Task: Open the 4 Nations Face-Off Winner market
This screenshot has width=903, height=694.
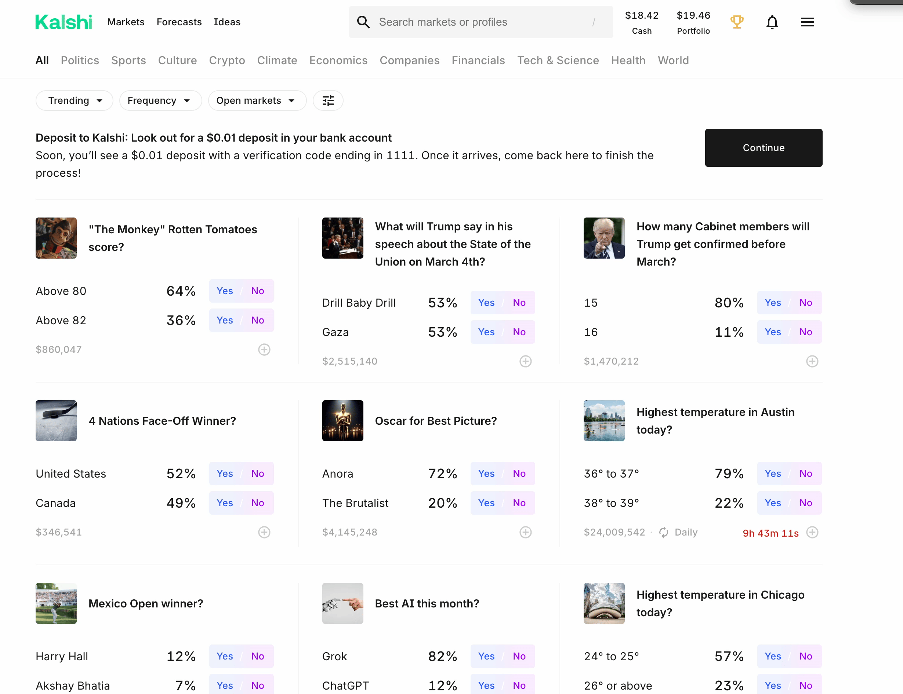Action: [162, 420]
